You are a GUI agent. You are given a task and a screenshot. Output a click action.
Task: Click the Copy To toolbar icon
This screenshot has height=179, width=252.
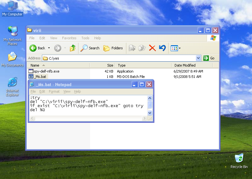142,48
